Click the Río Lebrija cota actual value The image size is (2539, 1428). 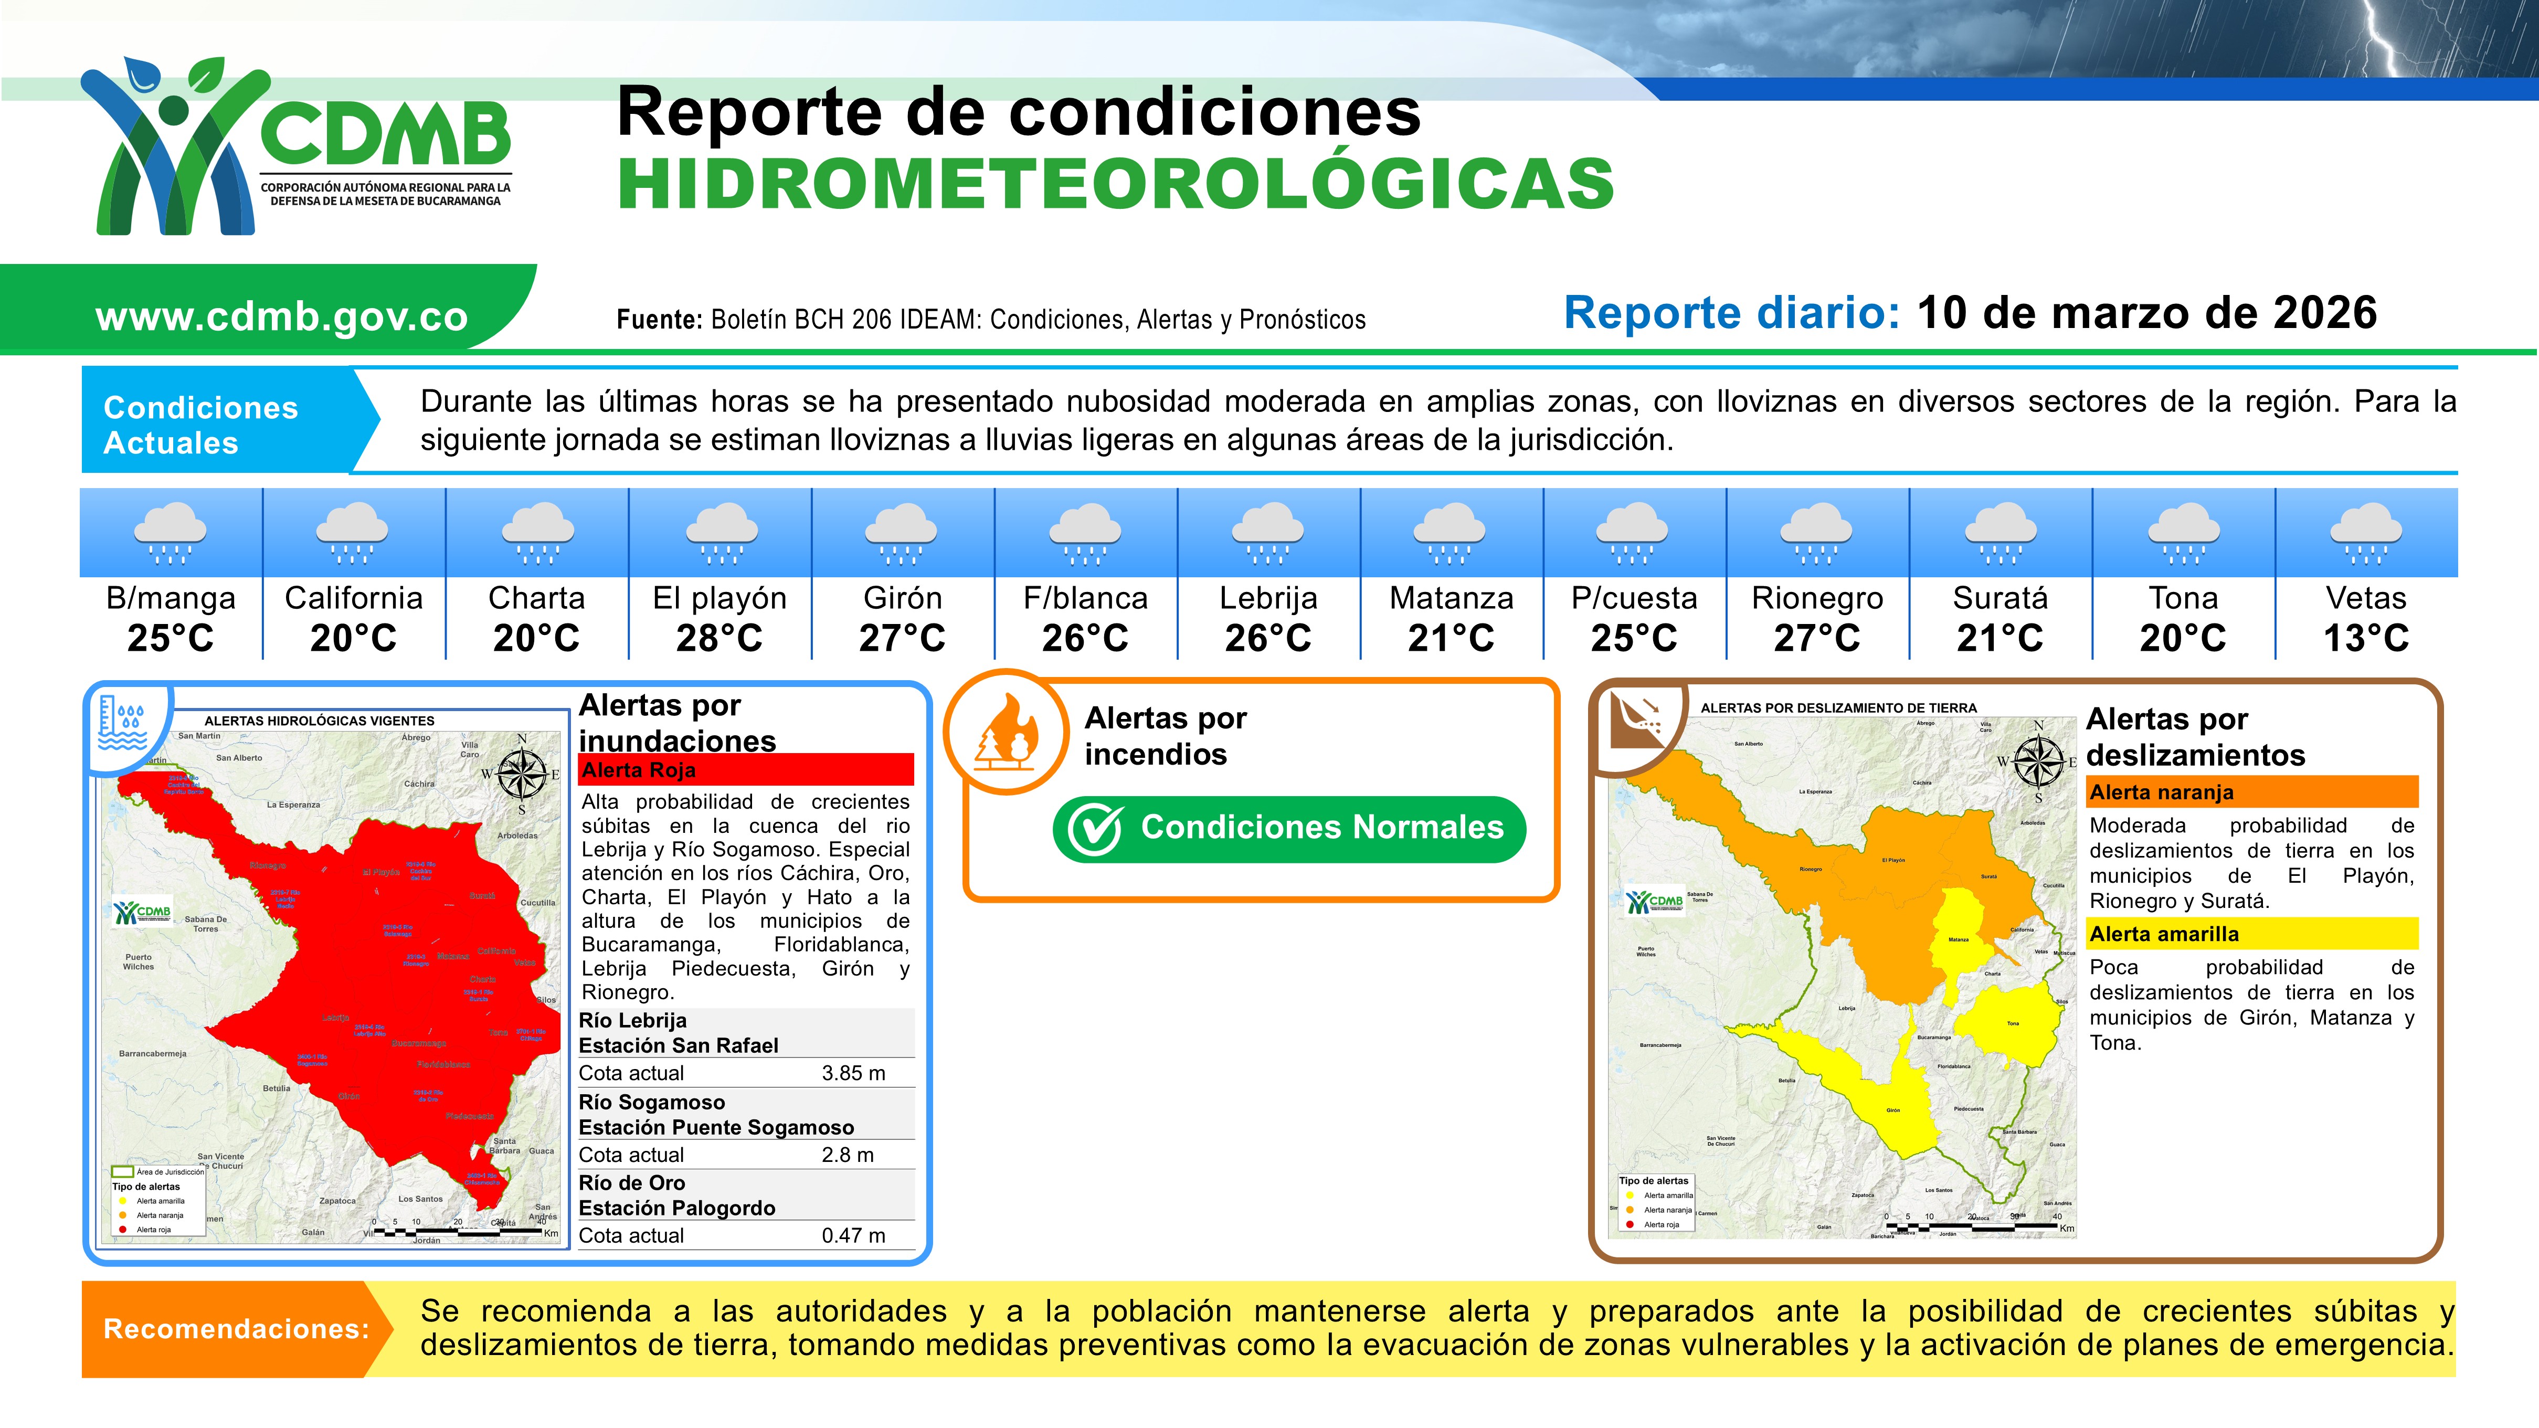pos(853,1073)
